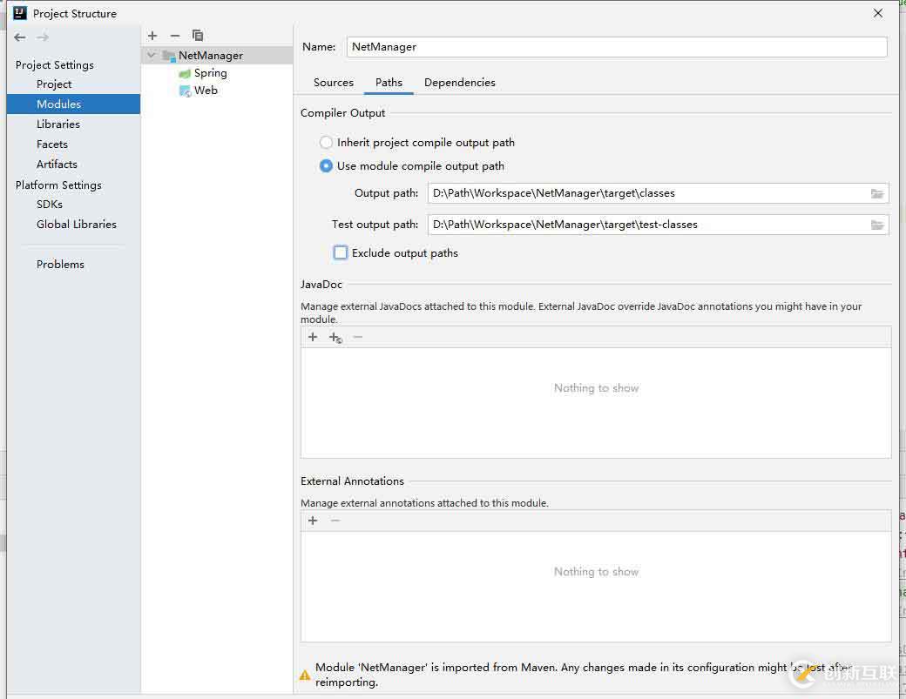Click the Maven import warning icon

[305, 675]
